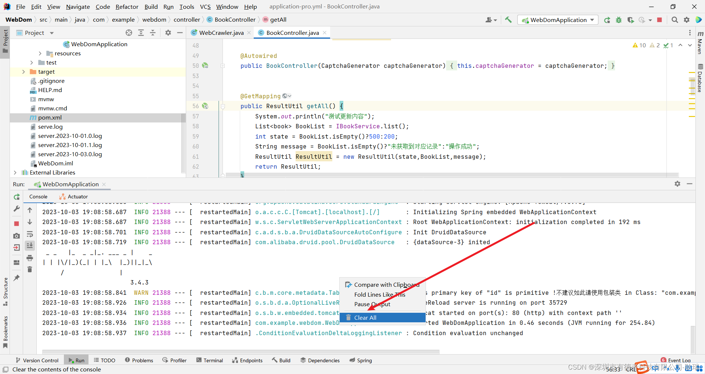Switch to WebCrawler.java editor tab

(x=221, y=33)
